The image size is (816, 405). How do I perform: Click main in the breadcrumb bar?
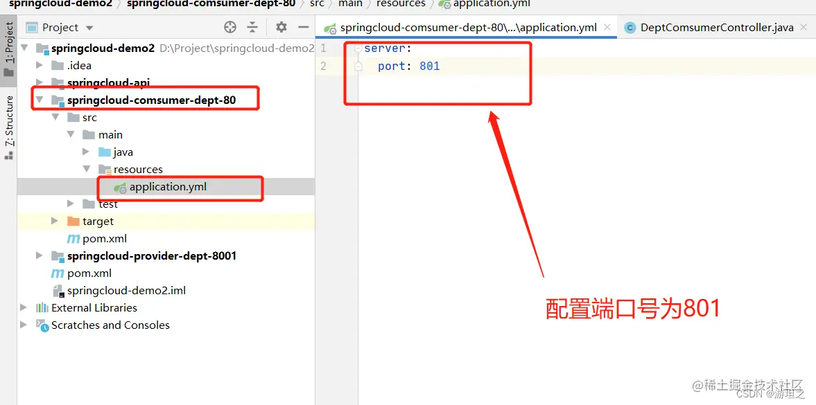[x=350, y=3]
